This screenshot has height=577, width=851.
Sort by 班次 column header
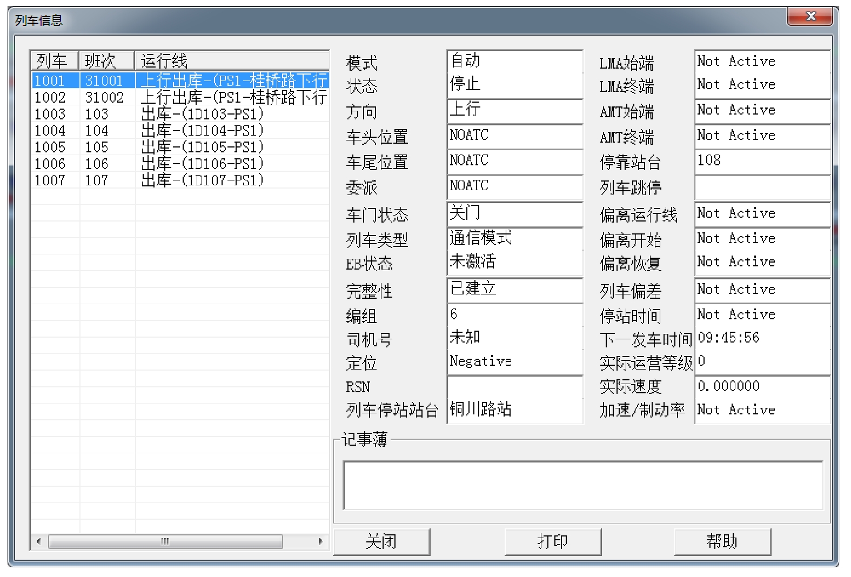point(106,61)
